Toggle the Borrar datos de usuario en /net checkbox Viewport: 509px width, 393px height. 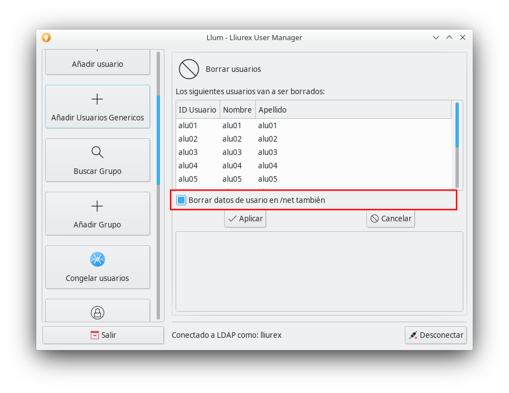coord(181,200)
